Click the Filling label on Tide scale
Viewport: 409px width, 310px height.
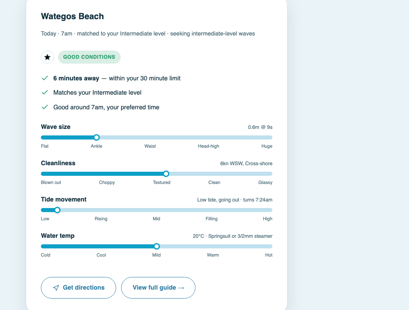(x=211, y=219)
